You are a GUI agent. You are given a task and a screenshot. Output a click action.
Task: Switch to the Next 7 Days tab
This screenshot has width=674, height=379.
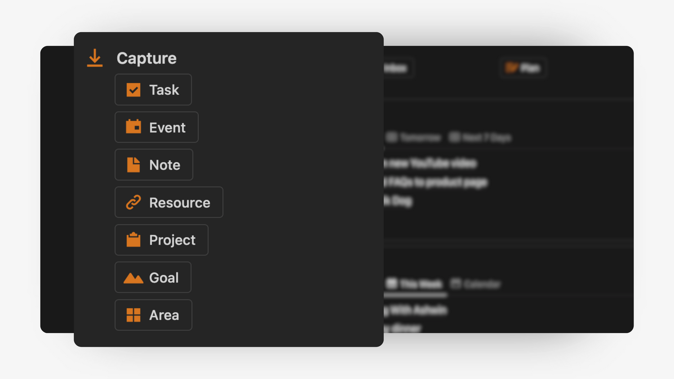pyautogui.click(x=480, y=137)
